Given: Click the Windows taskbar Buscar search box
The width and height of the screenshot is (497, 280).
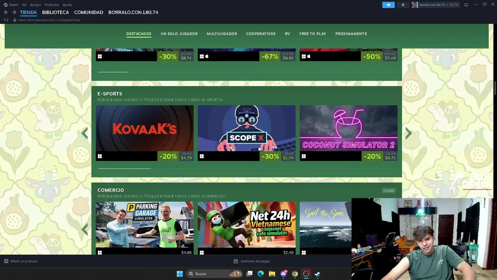Looking at the screenshot, I should (215, 274).
